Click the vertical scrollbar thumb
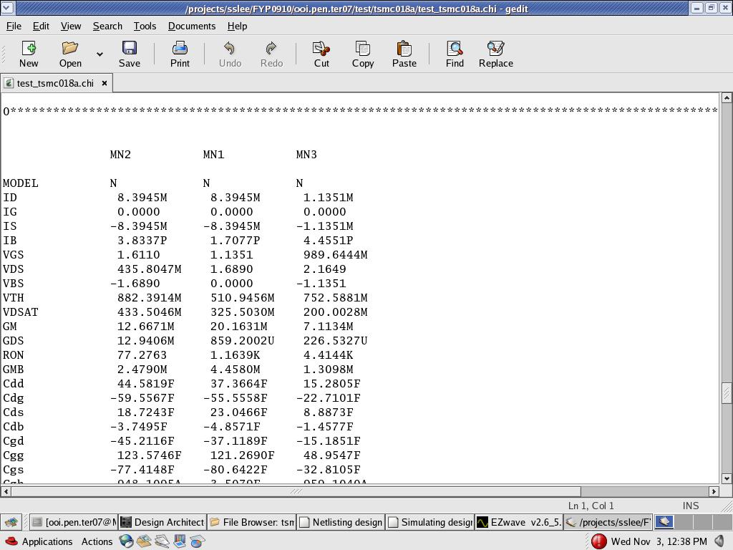The height and width of the screenshot is (550, 733). 727,392
